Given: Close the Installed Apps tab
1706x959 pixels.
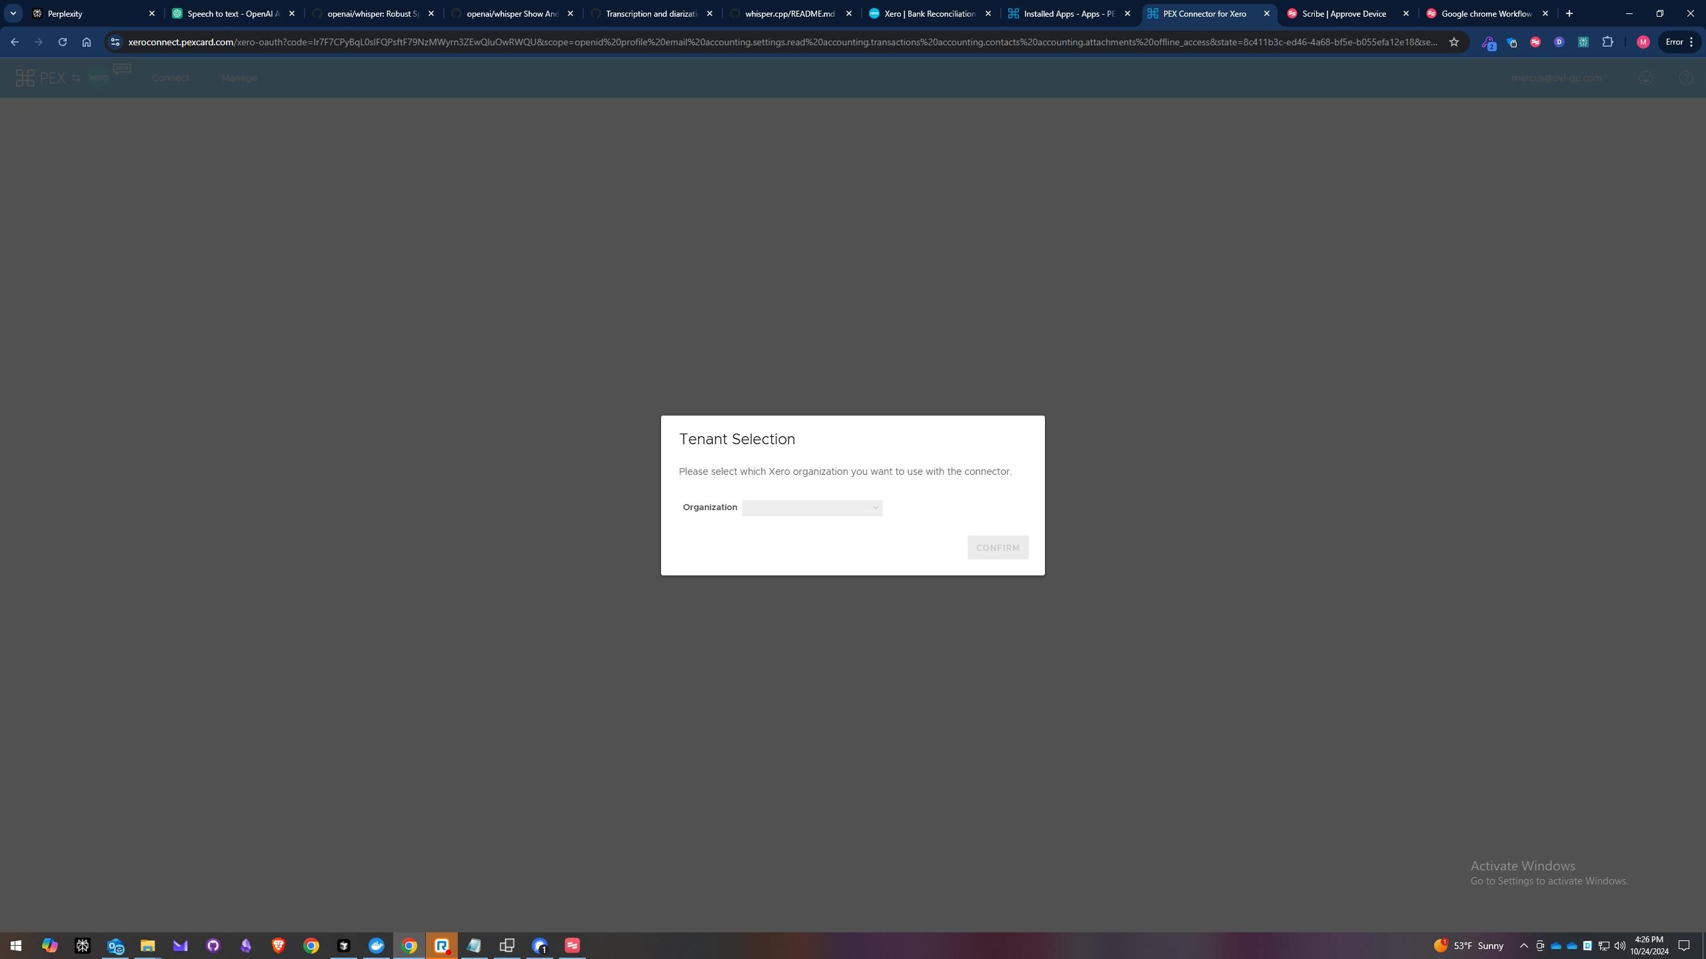Looking at the screenshot, I should click(1127, 13).
